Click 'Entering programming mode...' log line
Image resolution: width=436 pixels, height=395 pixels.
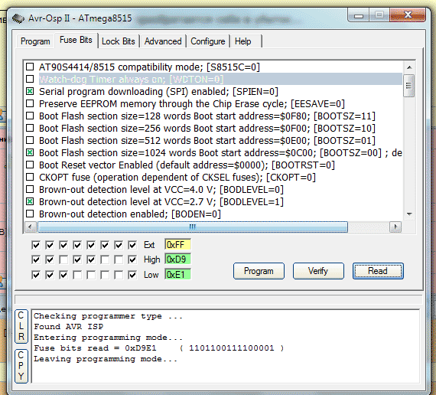(108, 338)
